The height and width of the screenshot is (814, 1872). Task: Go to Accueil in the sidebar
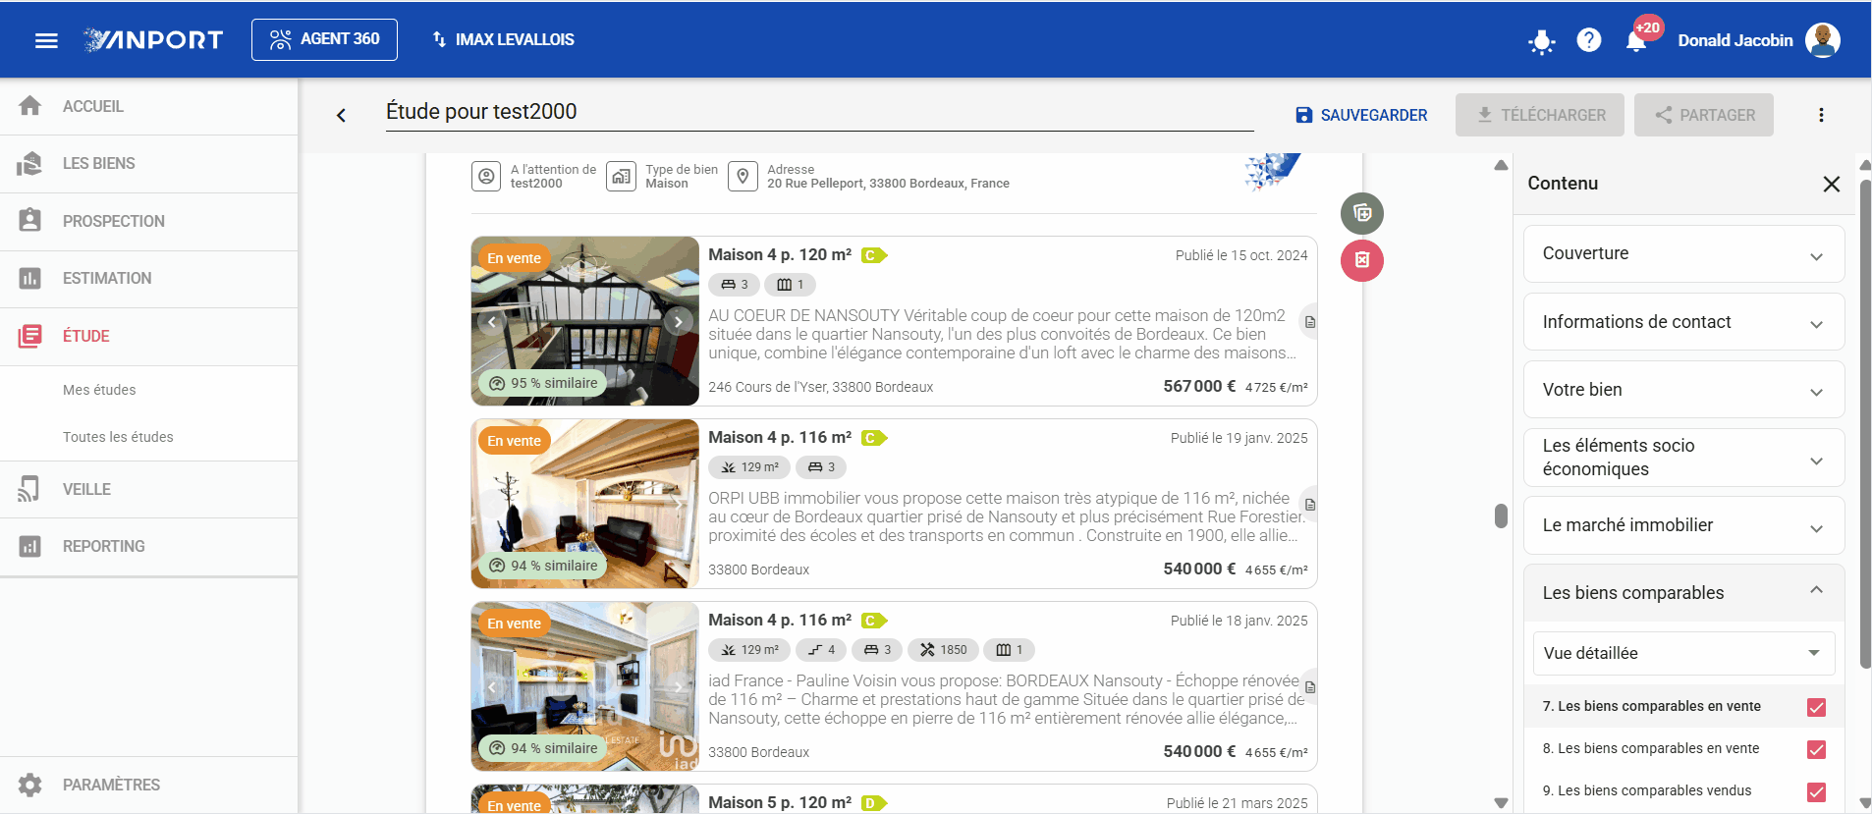click(x=148, y=106)
